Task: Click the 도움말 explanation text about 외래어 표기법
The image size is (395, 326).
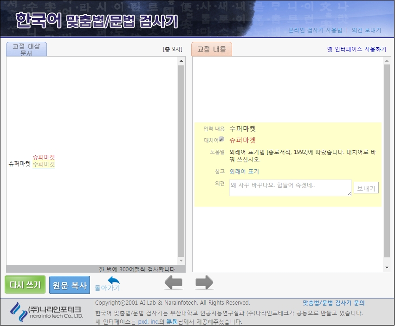Action: point(303,155)
